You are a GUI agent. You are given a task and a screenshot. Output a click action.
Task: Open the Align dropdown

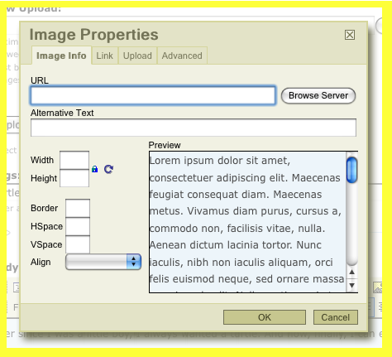[103, 262]
